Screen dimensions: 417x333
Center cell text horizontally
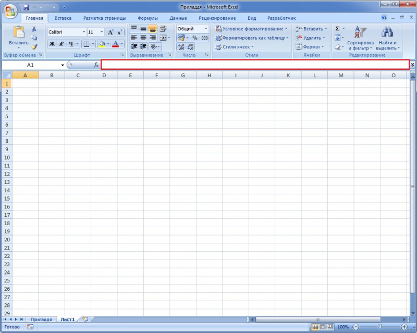(143, 38)
